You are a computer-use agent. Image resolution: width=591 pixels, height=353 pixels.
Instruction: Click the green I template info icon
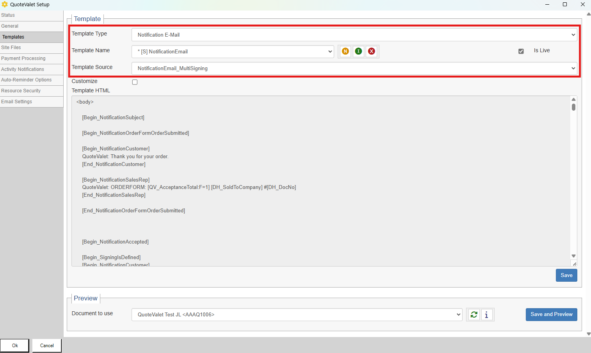click(358, 51)
